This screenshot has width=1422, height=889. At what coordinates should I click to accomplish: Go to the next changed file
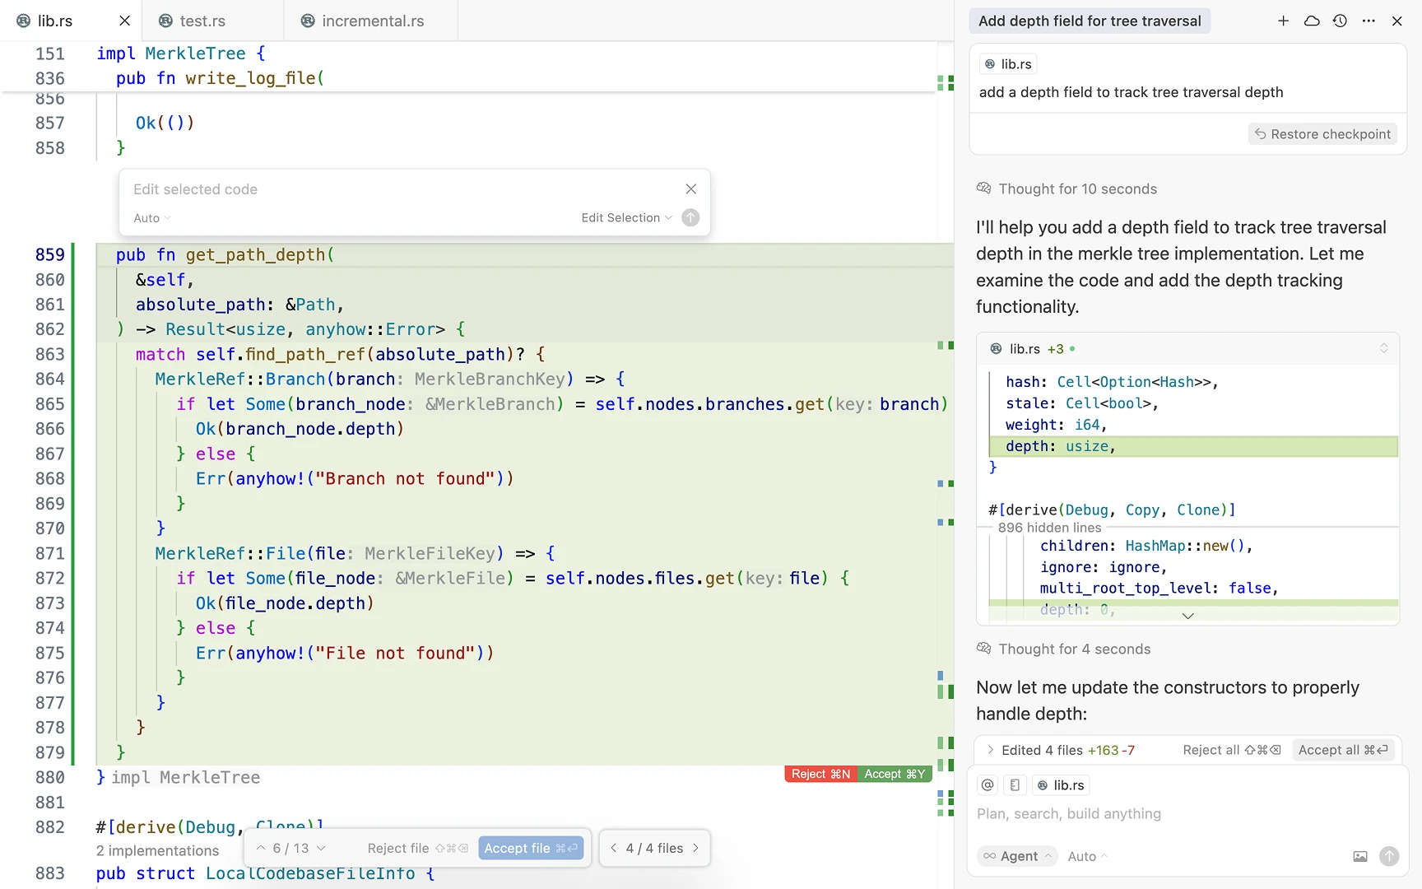click(x=696, y=848)
